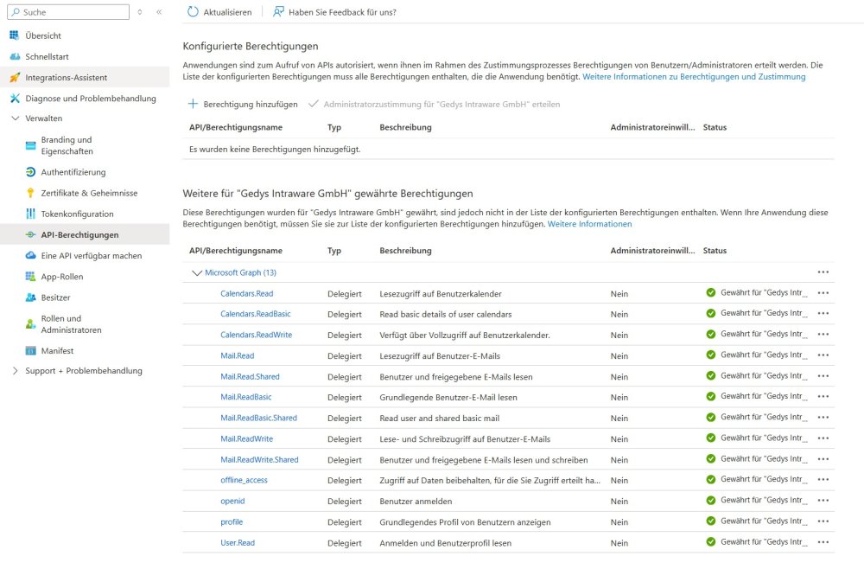Open more options for Mail.Read row
Screen dimensions: 864x569
coord(823,355)
